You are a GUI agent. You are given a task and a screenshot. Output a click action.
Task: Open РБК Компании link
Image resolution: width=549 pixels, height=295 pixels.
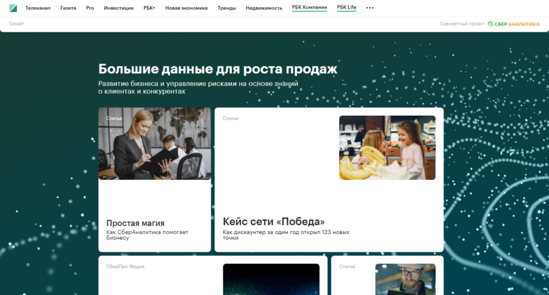pos(309,7)
